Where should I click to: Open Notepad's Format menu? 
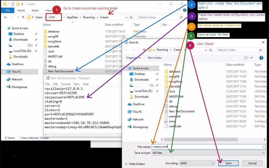(65, 84)
